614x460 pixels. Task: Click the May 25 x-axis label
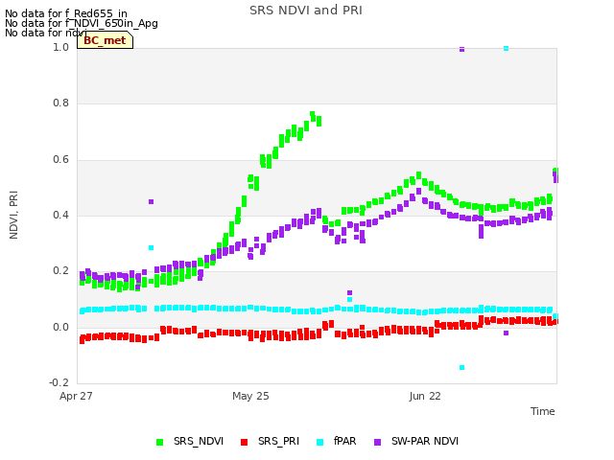[x=250, y=396]
